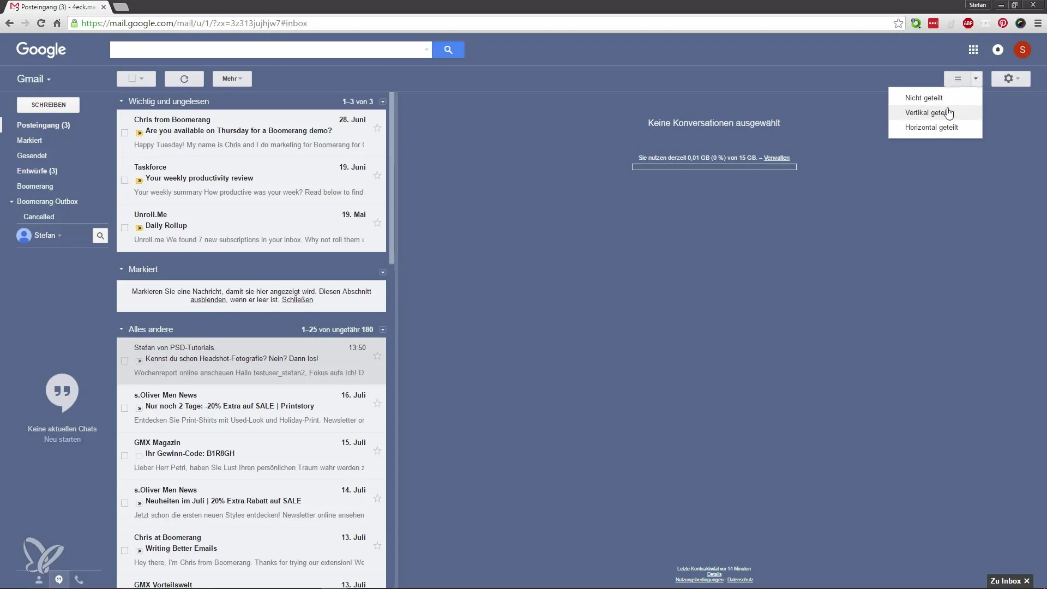Choose Vertikal geteilt from pane menu

pyautogui.click(x=935, y=113)
